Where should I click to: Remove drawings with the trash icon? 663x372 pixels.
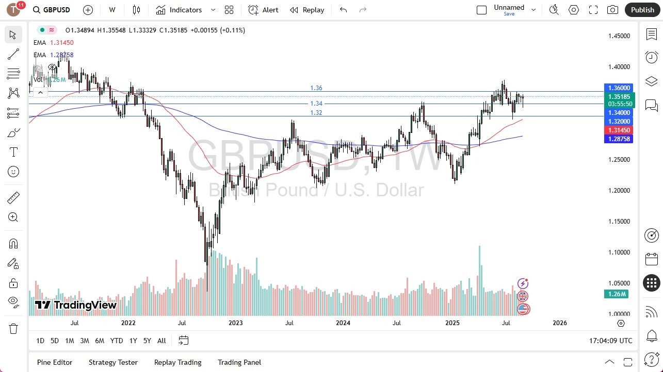click(13, 328)
